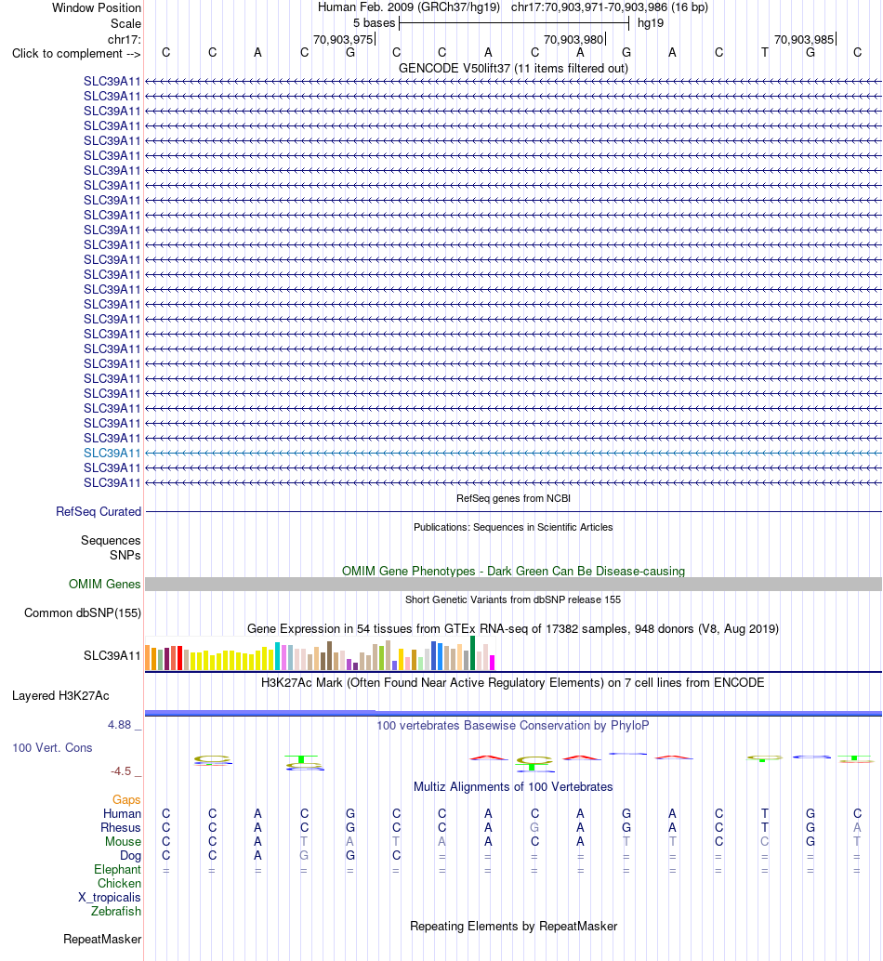Click the 70,903,975 position marker
Screen dimensions: 883x961
pos(344,40)
